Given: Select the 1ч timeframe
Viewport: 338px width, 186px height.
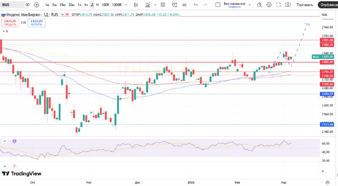Looking at the screenshot, I should [x=79, y=5].
